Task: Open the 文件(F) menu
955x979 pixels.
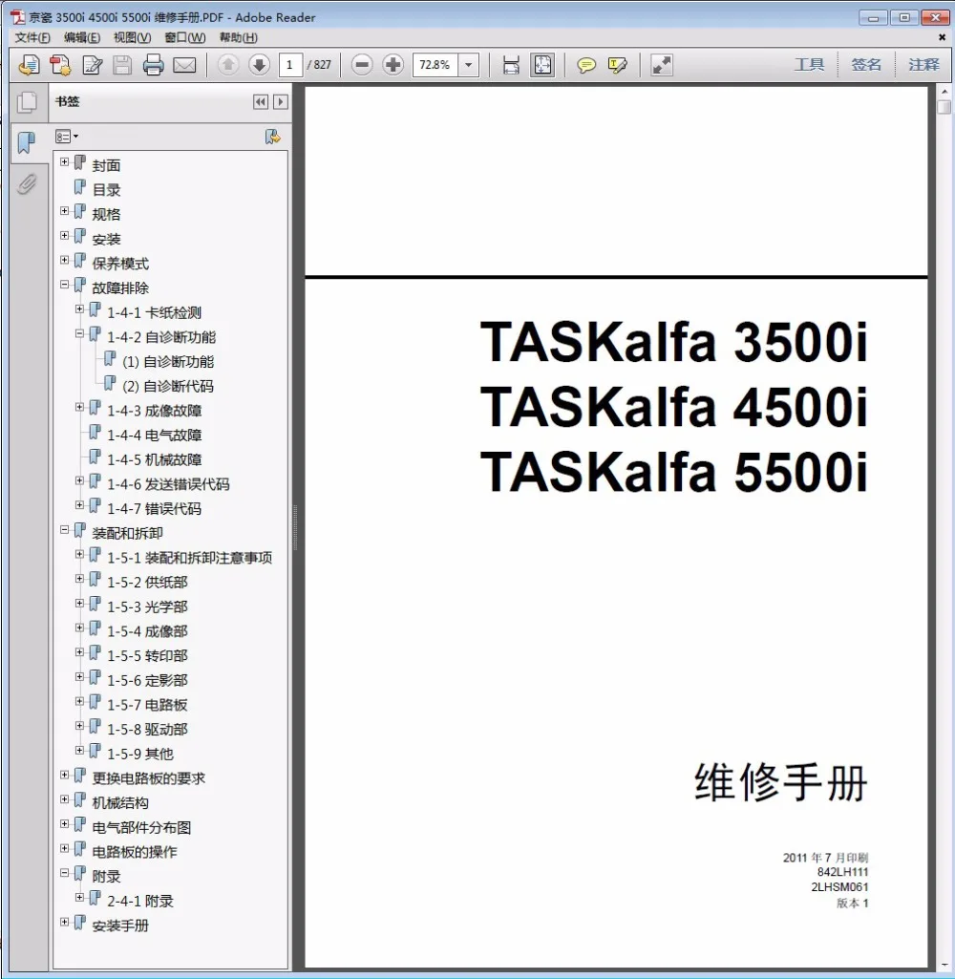Action: (32, 37)
